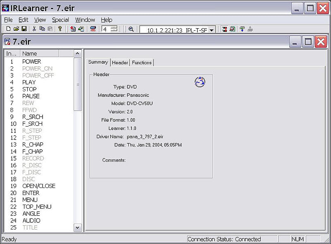The height and width of the screenshot is (244, 331).
Task: Click the green pencil edit icon in toolbar
Action: point(81,29)
